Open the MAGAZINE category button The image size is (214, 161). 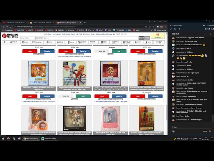pyautogui.click(x=37, y=42)
